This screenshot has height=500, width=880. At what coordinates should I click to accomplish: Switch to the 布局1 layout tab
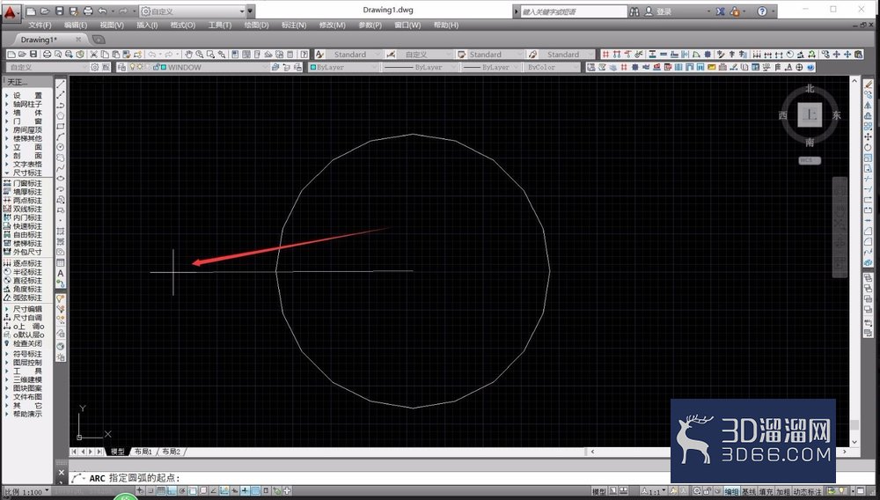pyautogui.click(x=143, y=452)
